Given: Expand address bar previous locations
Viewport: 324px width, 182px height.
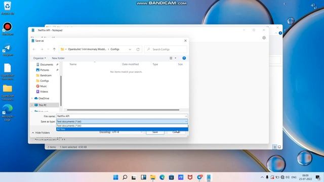Looking at the screenshot, I should (x=130, y=50).
